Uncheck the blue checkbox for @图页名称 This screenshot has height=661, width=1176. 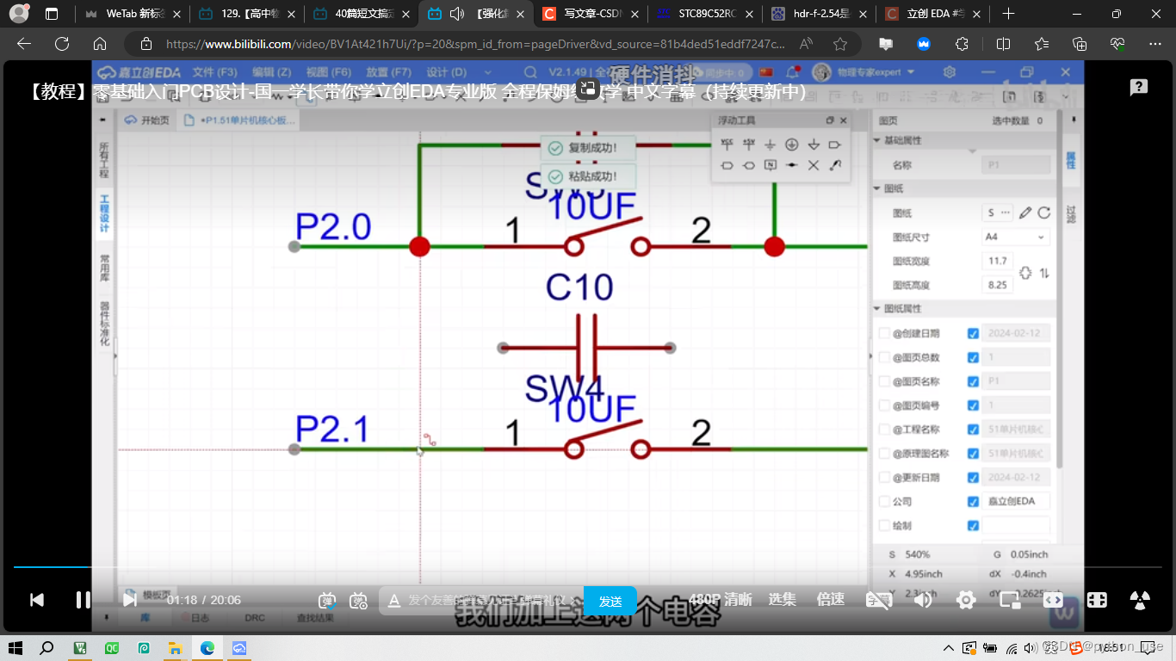(973, 381)
